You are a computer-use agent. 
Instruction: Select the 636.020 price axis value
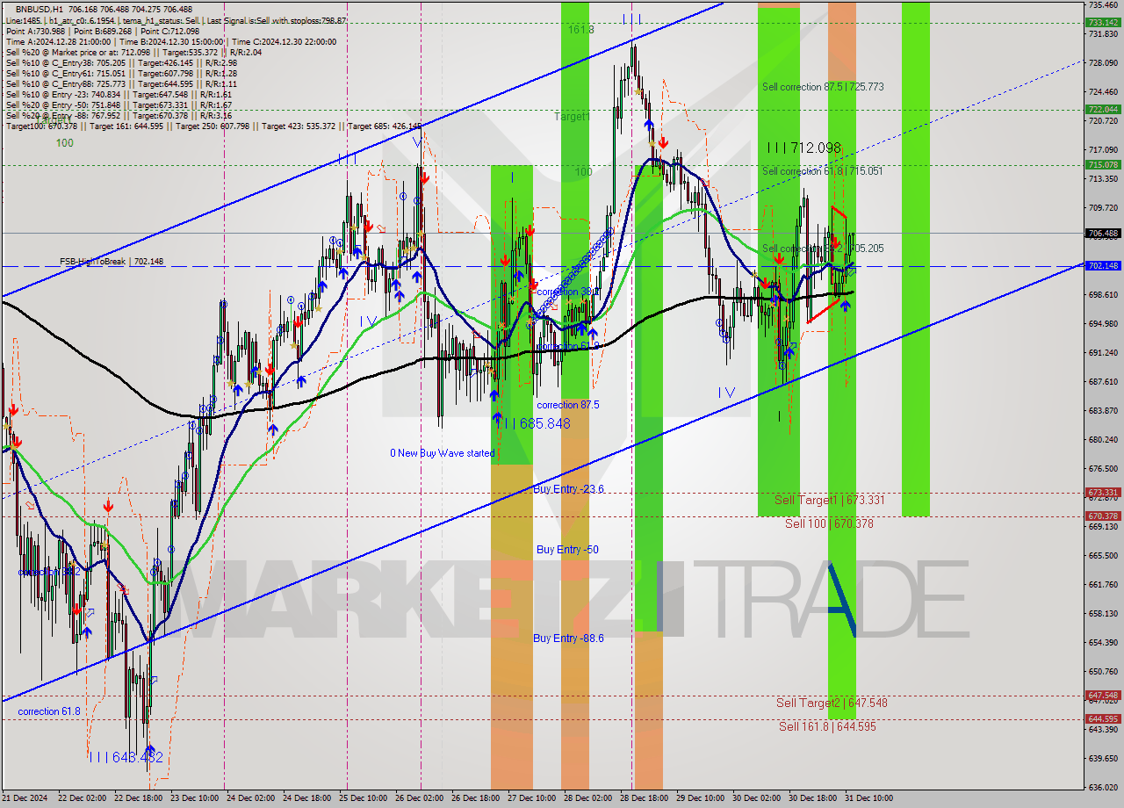(x=1102, y=788)
